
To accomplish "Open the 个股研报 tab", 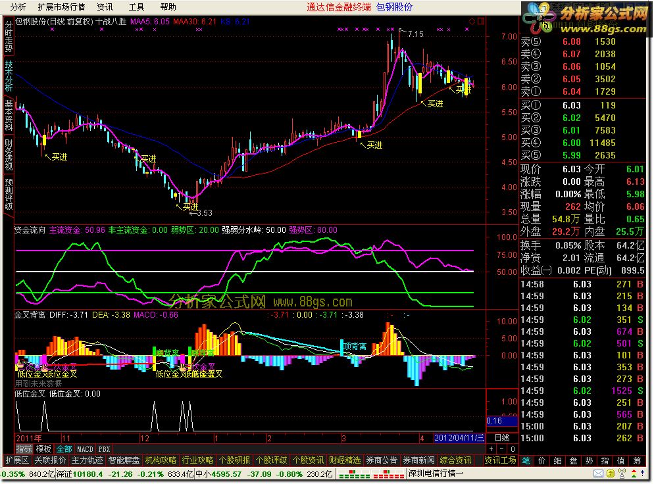I will point(234,460).
